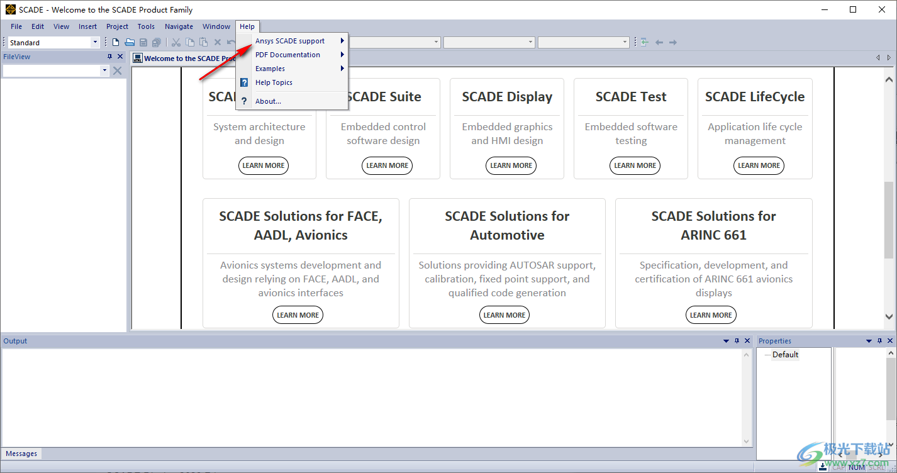This screenshot has height=473, width=897.
Task: Click LEARN MORE under SCADE Suite
Action: (x=387, y=165)
